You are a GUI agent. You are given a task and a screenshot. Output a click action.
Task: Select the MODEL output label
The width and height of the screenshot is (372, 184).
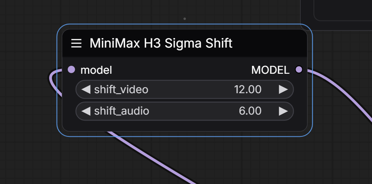click(271, 70)
